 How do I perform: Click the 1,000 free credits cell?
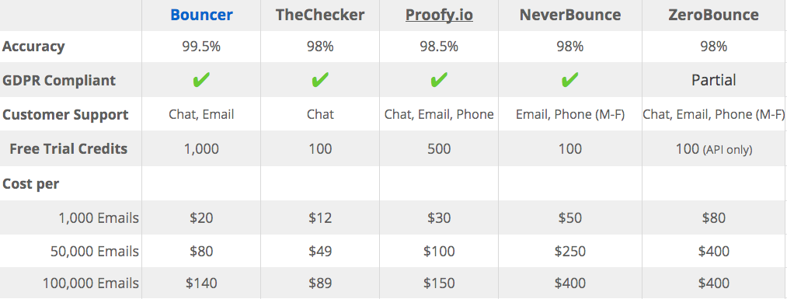point(201,149)
